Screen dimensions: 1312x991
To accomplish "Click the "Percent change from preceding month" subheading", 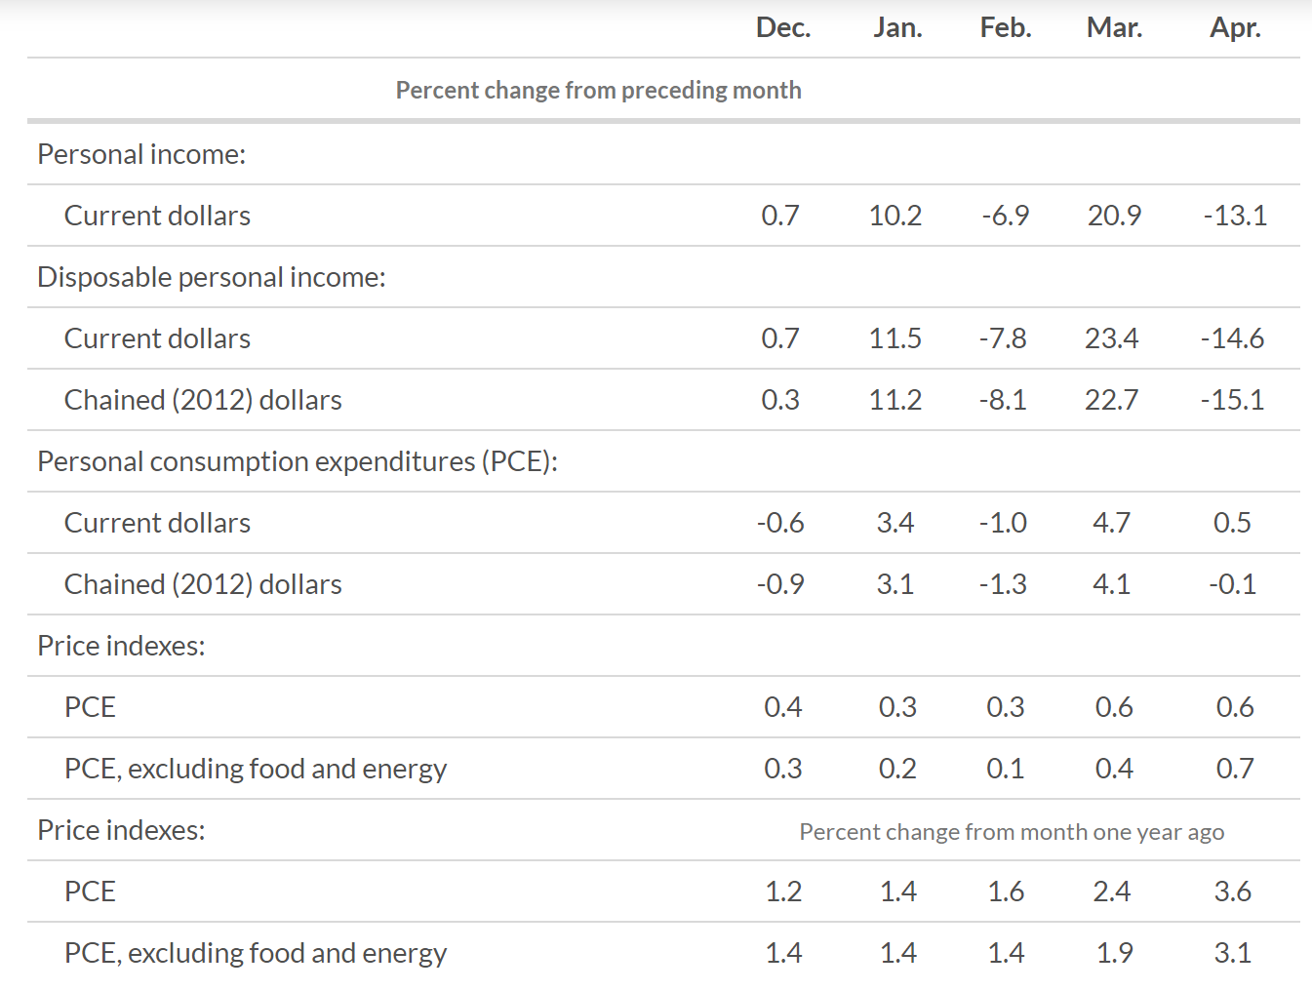I will coord(598,90).
